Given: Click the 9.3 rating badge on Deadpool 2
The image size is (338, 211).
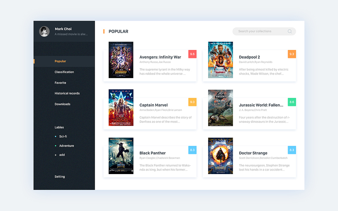Looking at the screenshot, I should (x=292, y=54).
